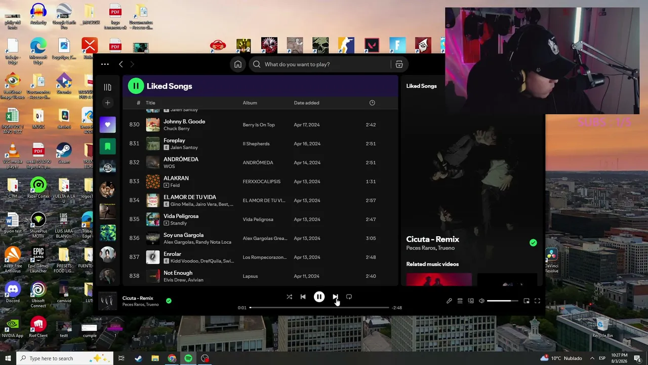
Task: Toggle the green checkmark in the Now Playing panel
Action: coord(533,243)
